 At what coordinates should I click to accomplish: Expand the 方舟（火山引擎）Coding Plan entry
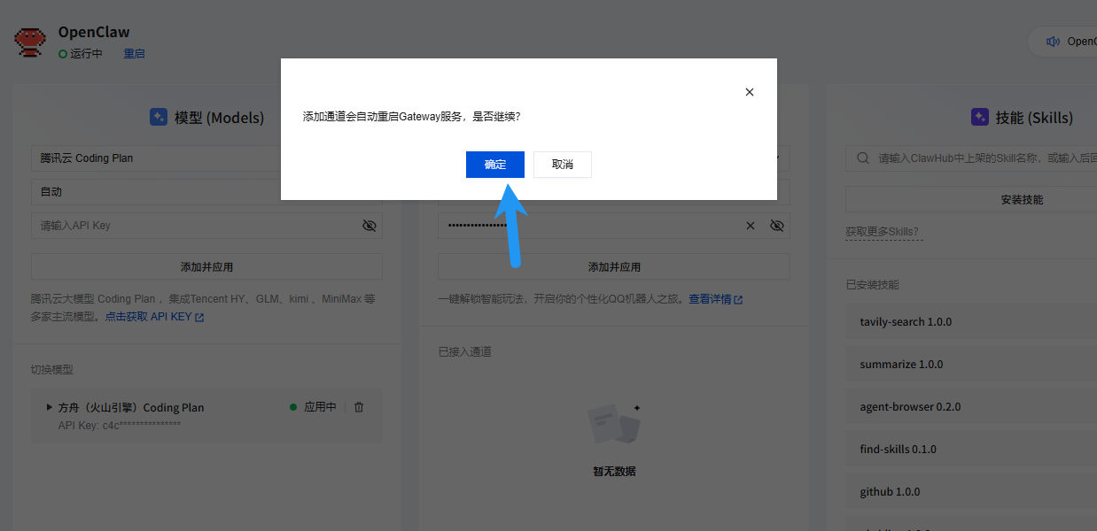pos(50,407)
